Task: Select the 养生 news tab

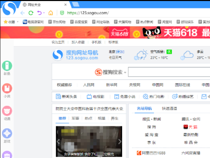Action: pyautogui.click(x=115, y=118)
